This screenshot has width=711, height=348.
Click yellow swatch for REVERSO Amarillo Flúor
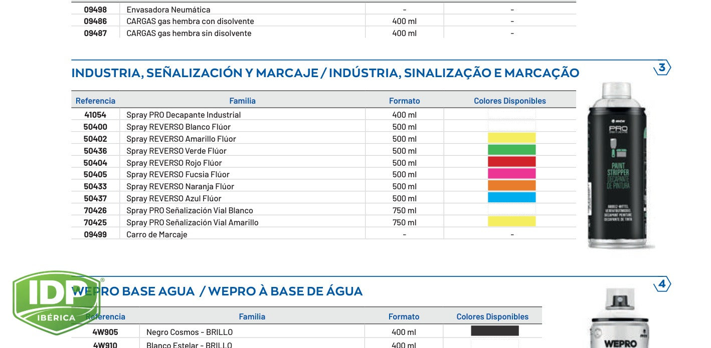point(511,138)
